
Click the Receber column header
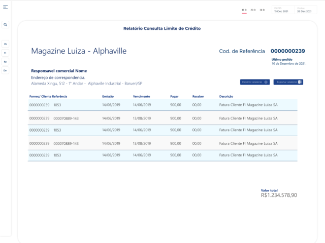pos(198,97)
